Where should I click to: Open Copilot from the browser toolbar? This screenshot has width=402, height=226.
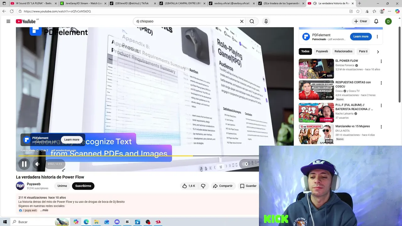(x=397, y=11)
